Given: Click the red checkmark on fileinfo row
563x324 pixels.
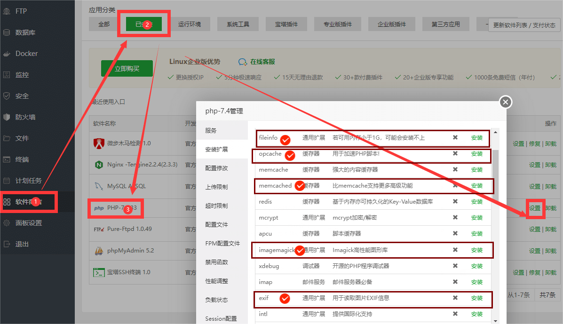Looking at the screenshot, I should [x=285, y=140].
